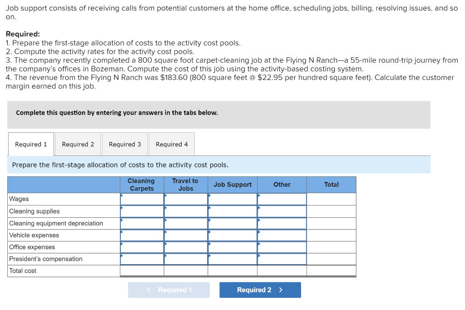The width and height of the screenshot is (465, 310).
Task: Click the Cleaning Carpets column header
Action: click(142, 185)
